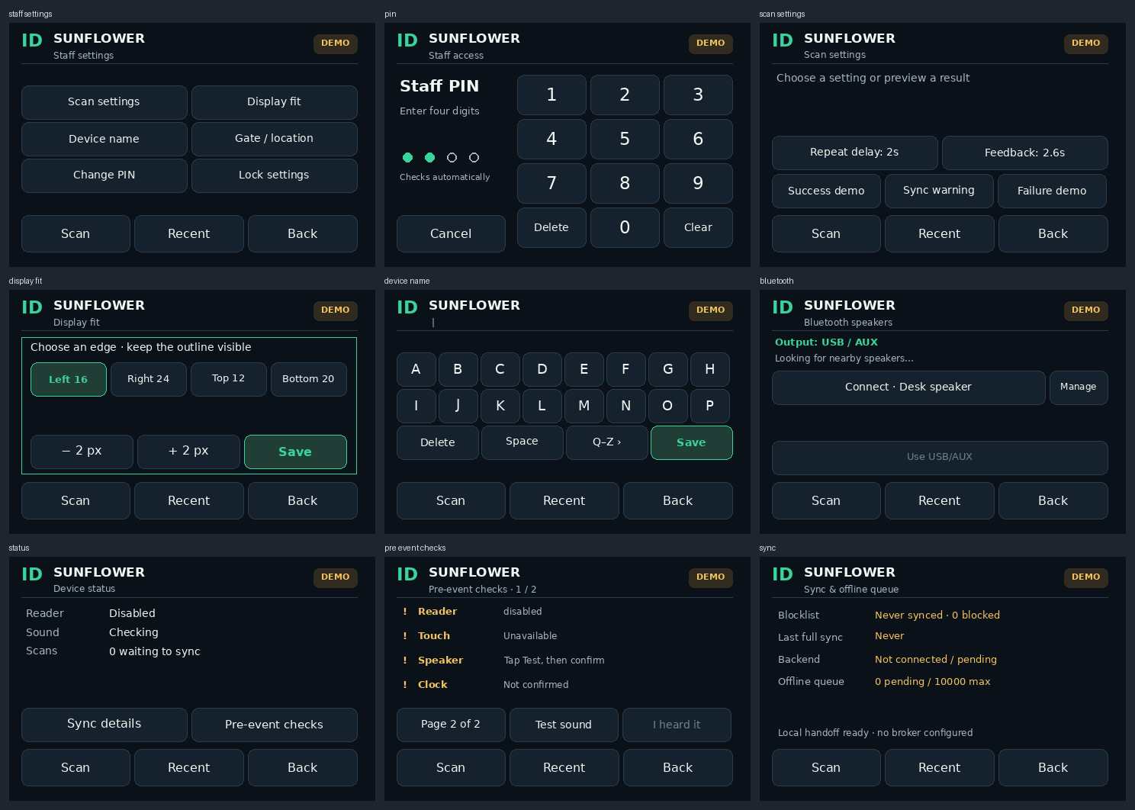
Task: Switch keyboard to Q–Z letters page
Action: pos(607,442)
